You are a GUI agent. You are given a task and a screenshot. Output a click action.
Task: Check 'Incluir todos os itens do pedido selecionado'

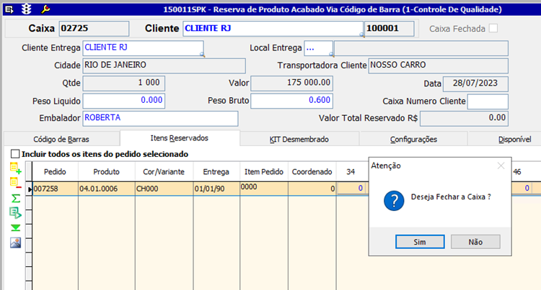tap(15, 154)
